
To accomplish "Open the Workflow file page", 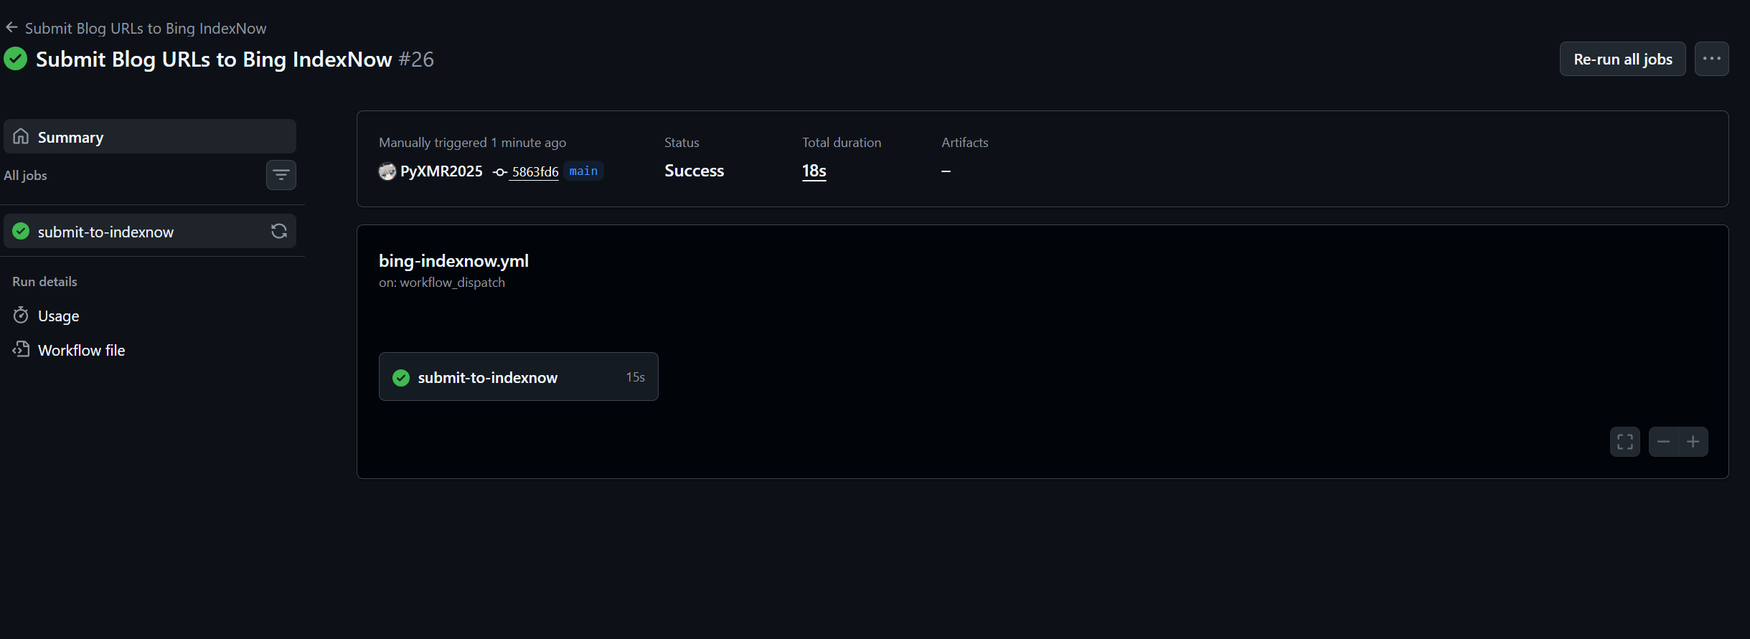I will pos(81,351).
